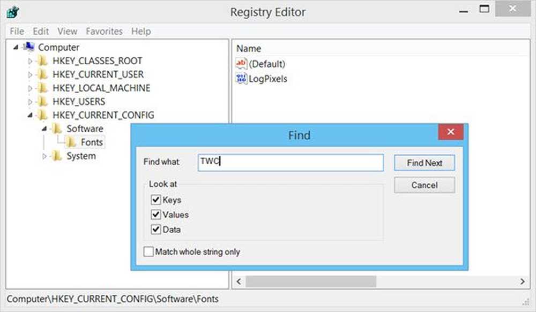This screenshot has height=312, width=536.
Task: Click the LogPixels binary value icon
Action: click(x=241, y=79)
